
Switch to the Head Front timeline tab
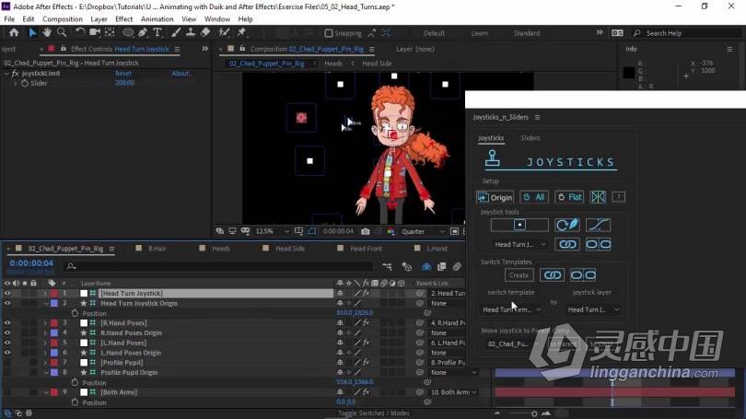366,249
